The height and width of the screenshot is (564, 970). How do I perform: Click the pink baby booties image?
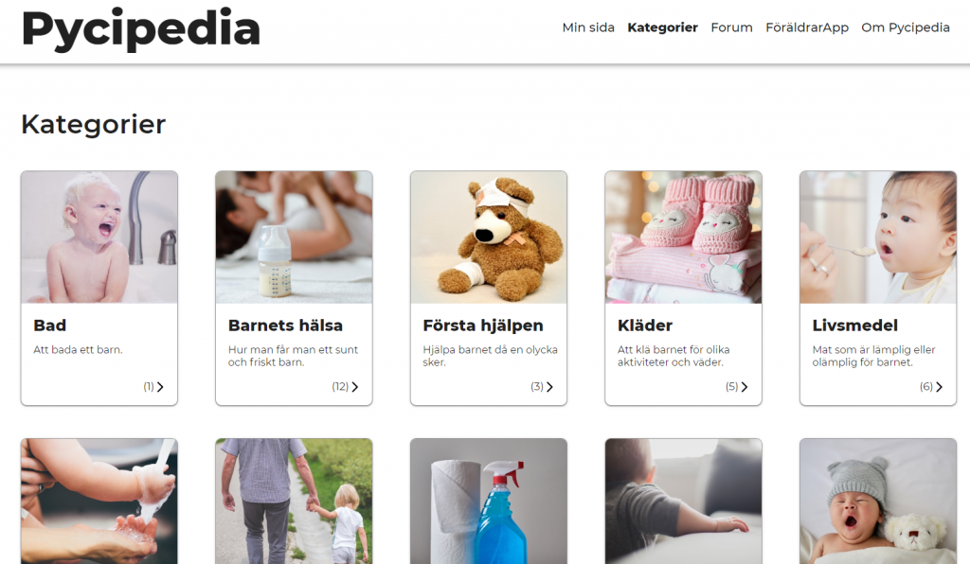(684, 238)
